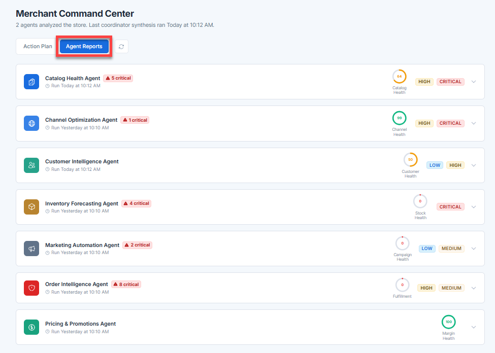Screen dimensions: 495x353
Task: Switch to the Agent Reports tab
Action: coord(84,46)
